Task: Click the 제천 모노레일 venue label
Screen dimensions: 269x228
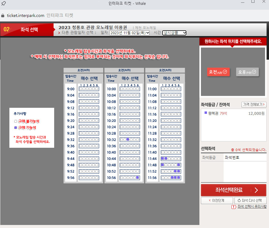Action: point(145,28)
